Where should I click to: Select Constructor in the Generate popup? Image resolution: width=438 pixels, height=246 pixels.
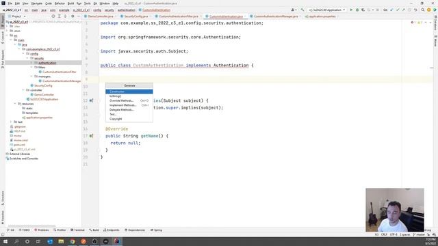(x=129, y=92)
